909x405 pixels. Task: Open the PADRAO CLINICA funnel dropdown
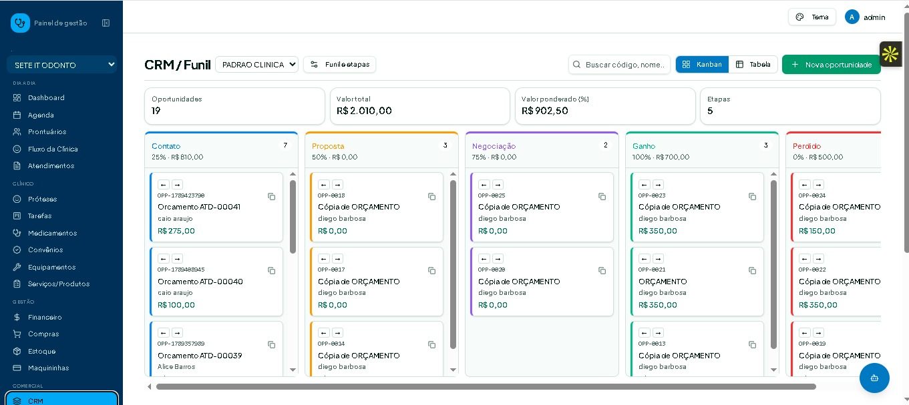click(257, 64)
